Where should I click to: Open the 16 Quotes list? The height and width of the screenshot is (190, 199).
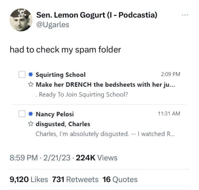(x=120, y=180)
